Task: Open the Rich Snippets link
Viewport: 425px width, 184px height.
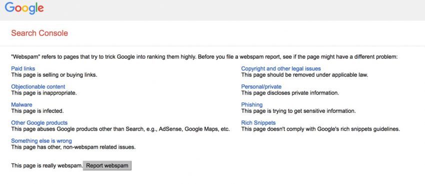Action: (258, 123)
